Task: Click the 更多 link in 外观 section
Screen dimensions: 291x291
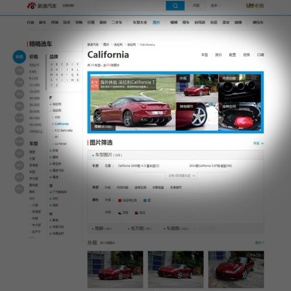Action: coord(259,243)
